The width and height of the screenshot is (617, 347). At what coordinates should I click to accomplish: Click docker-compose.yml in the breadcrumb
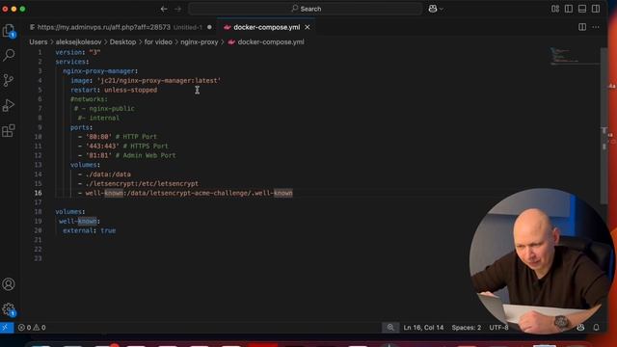(271, 41)
